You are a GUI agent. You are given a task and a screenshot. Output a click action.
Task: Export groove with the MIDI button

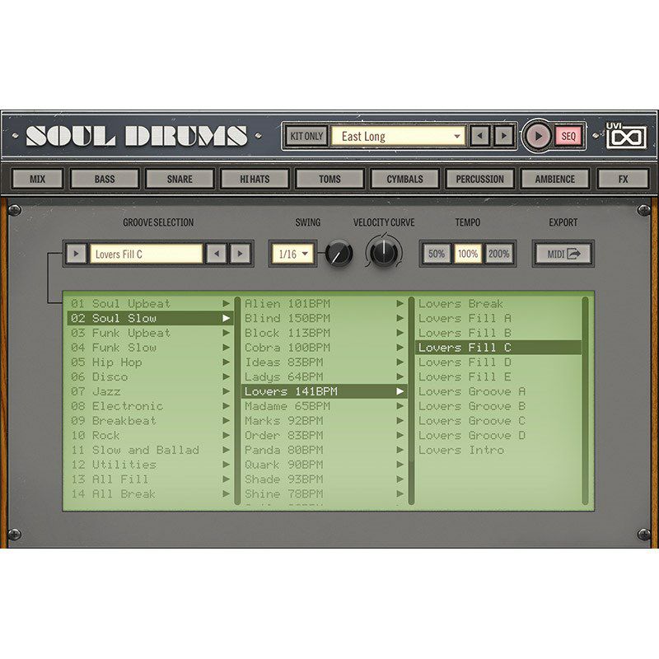click(563, 254)
